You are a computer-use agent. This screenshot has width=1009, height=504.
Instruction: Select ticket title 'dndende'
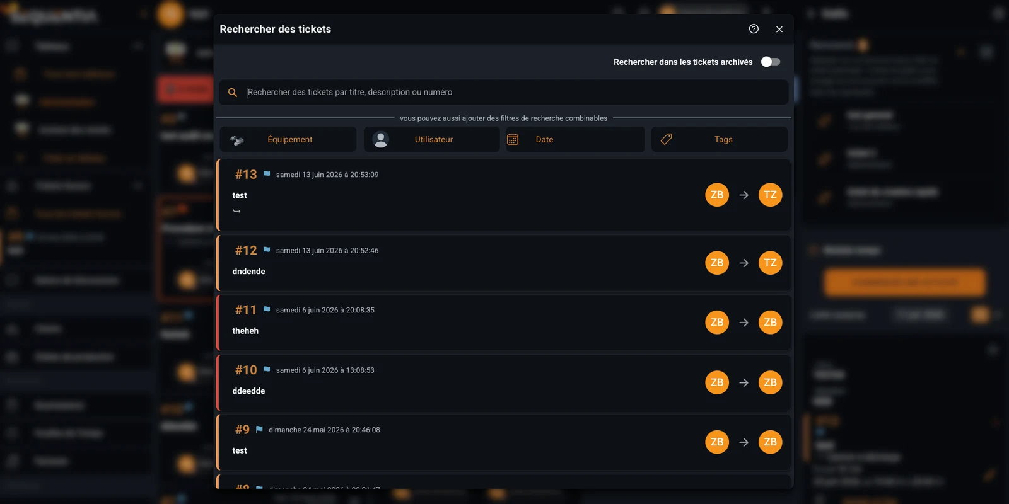pos(248,272)
